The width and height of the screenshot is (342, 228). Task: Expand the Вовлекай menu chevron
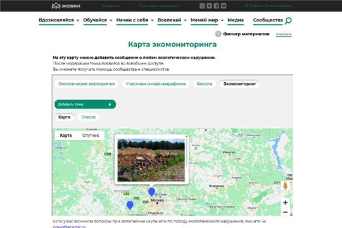185,20
